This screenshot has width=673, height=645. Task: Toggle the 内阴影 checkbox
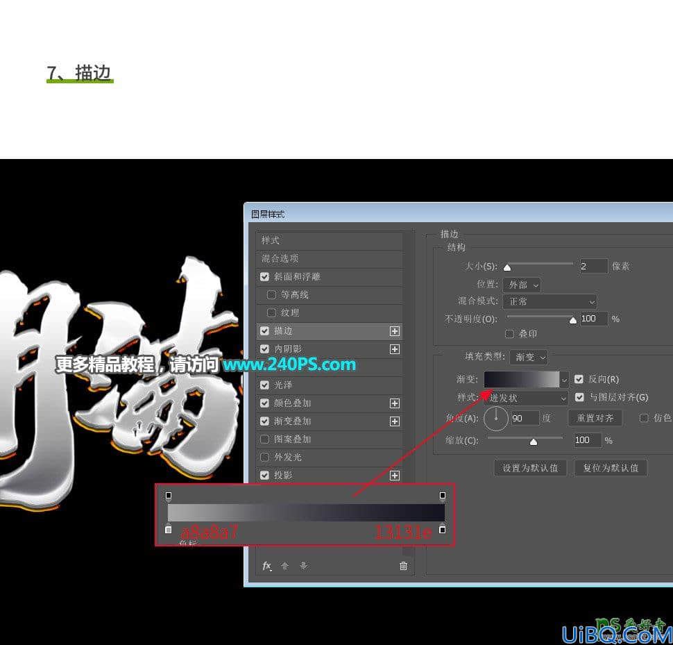coord(264,349)
